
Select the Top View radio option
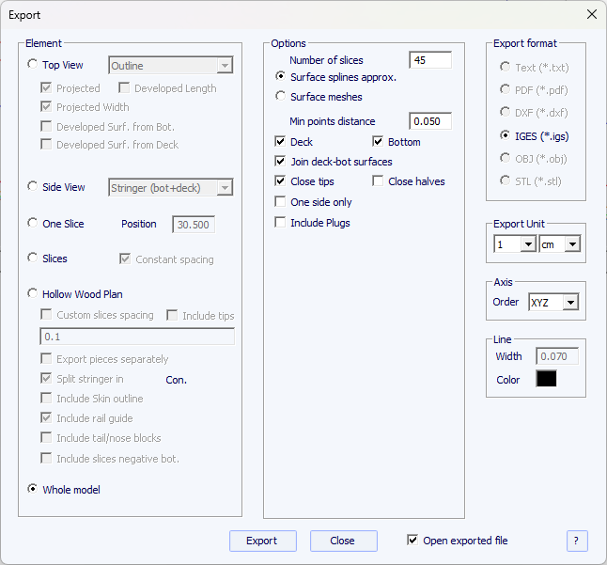pos(34,65)
